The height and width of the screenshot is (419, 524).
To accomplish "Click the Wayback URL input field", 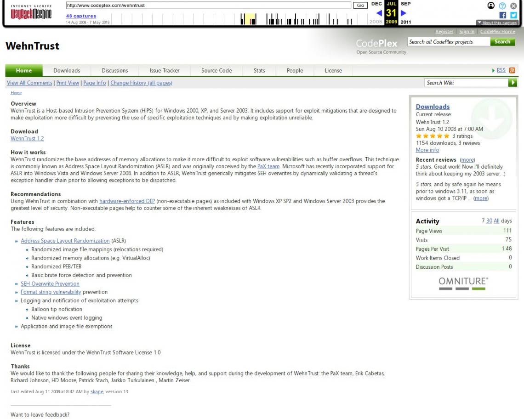I will [209, 6].
